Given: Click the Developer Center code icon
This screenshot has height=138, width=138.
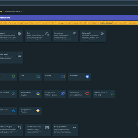Looking at the screenshot, I should click(x=75, y=127).
